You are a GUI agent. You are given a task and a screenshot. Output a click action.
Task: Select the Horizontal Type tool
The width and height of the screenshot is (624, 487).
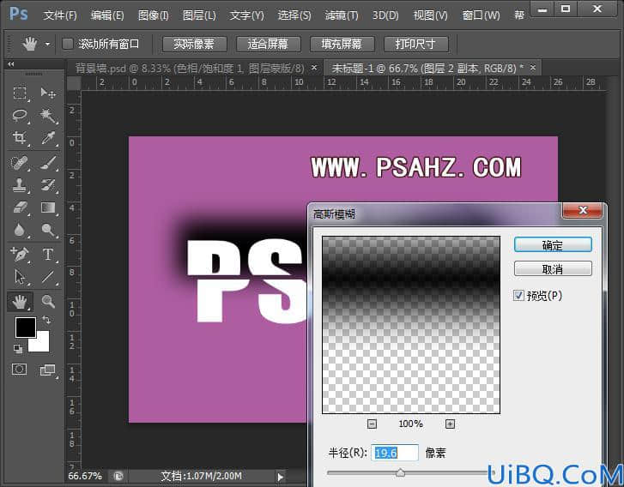tap(48, 254)
